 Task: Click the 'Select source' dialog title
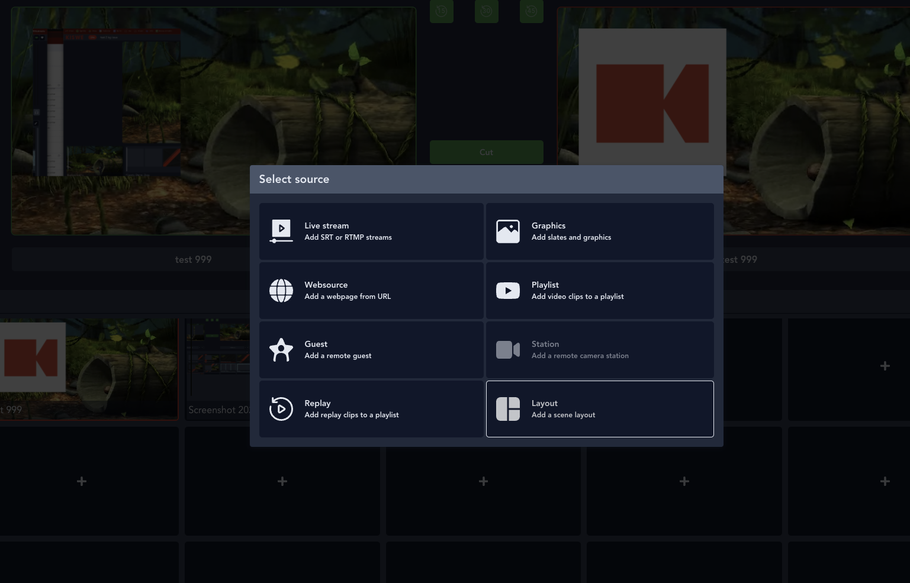[x=294, y=179]
